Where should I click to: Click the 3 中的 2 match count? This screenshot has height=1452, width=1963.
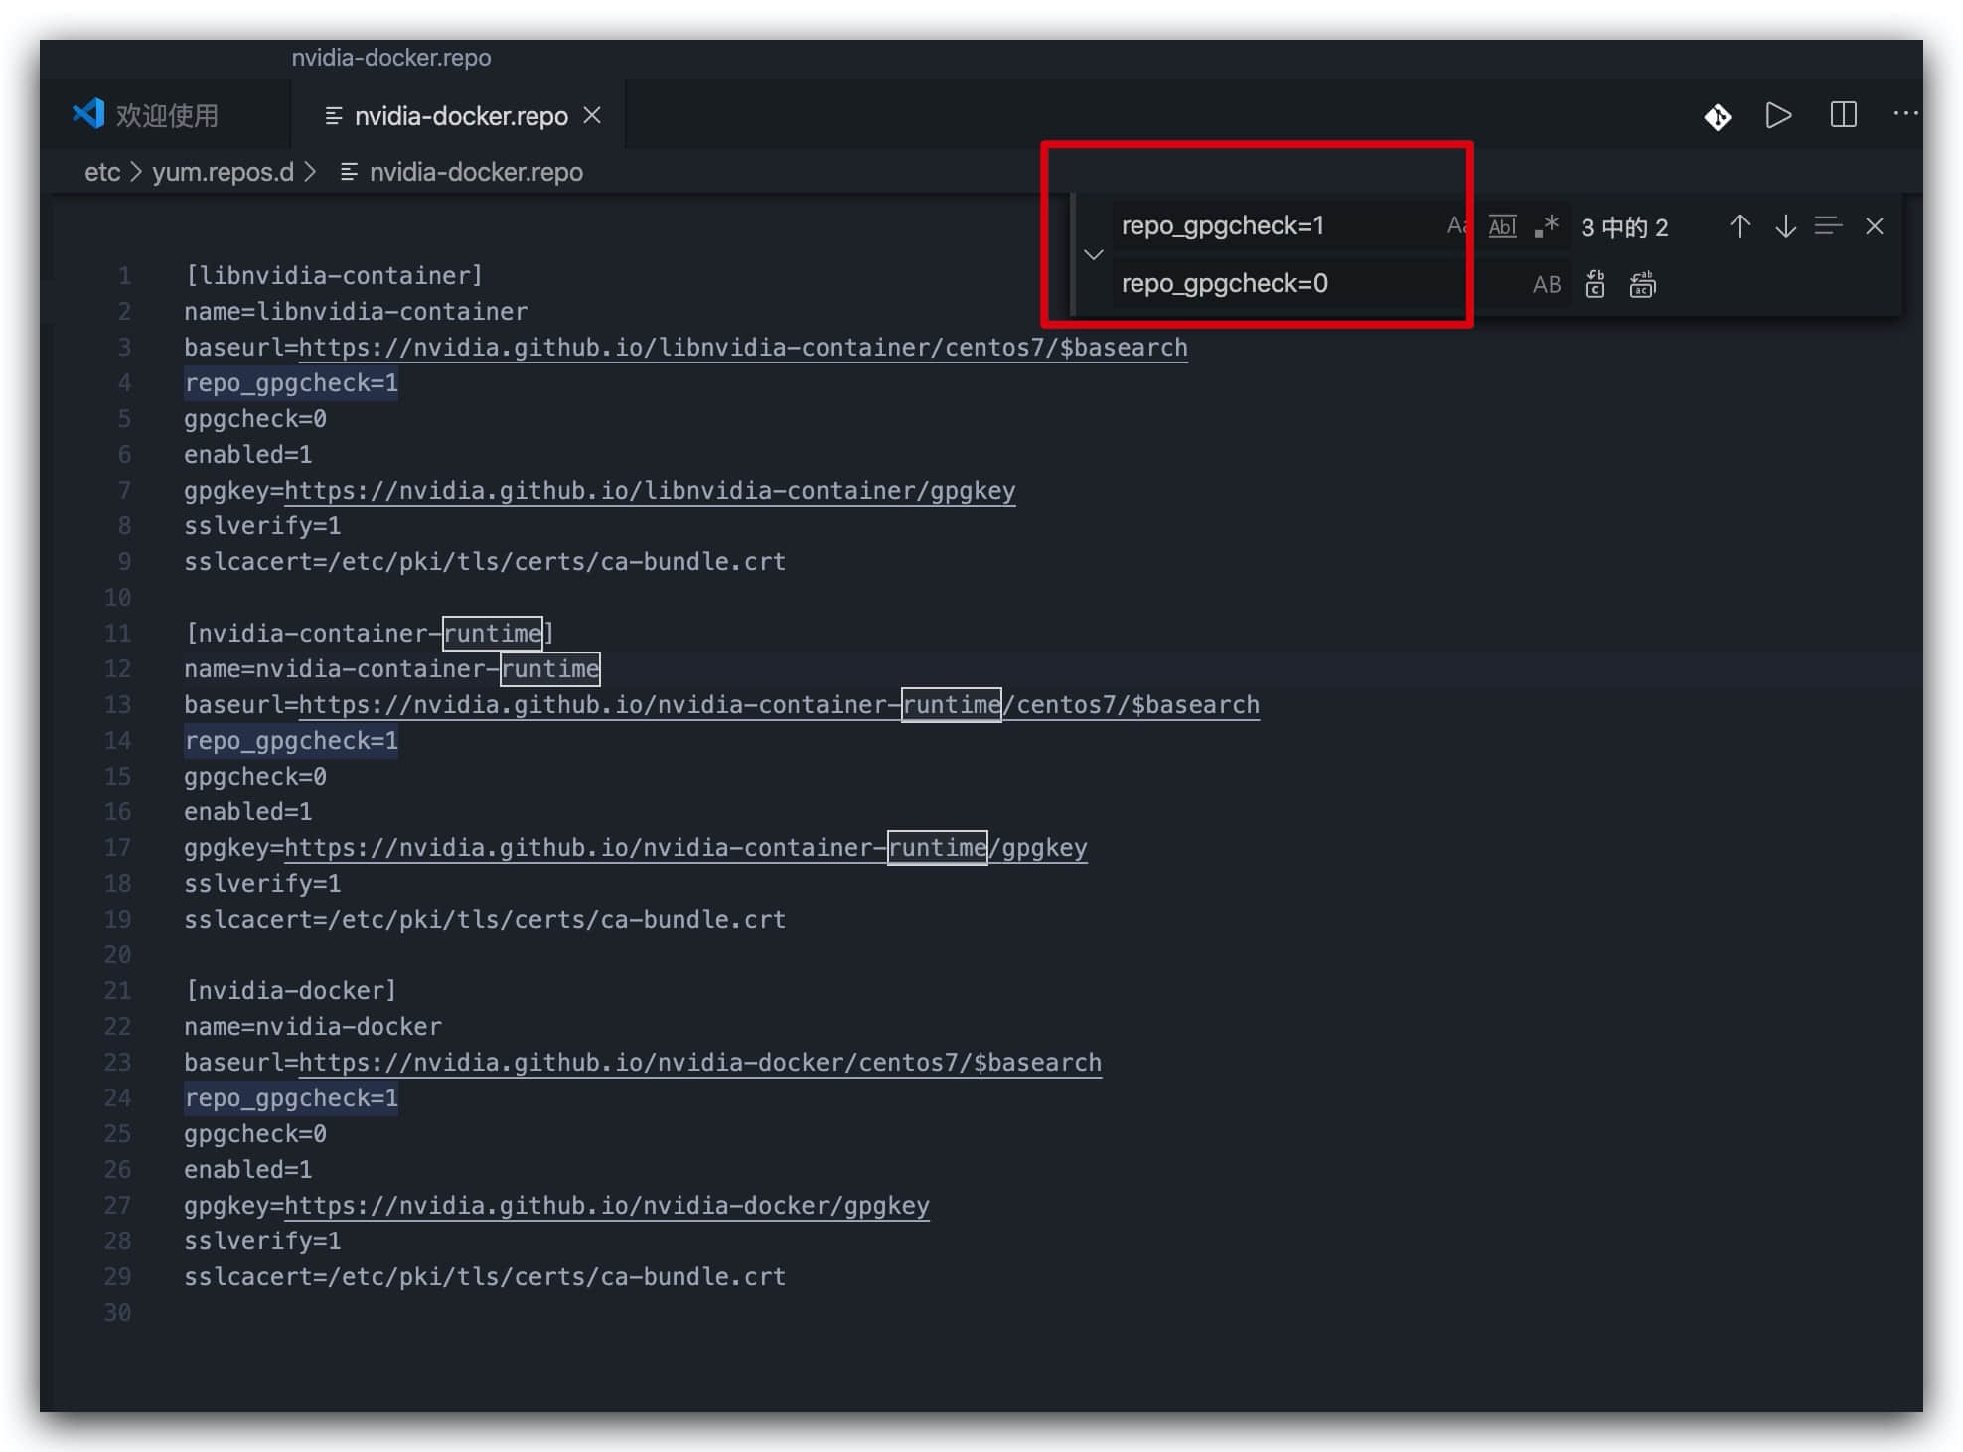click(x=1624, y=227)
